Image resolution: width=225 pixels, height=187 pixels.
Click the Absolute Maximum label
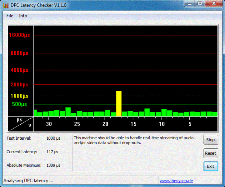tap(24, 165)
